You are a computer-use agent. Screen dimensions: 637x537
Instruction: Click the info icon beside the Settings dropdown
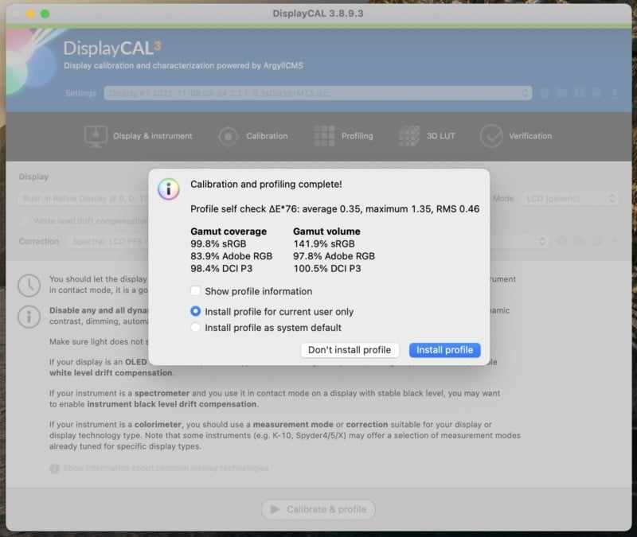[545, 93]
